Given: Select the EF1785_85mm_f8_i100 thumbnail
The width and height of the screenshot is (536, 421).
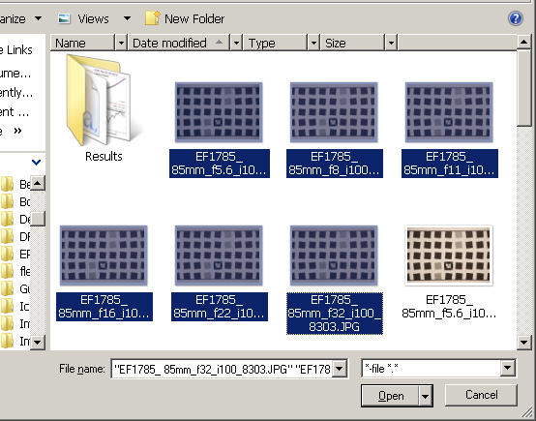Looking at the screenshot, I should (x=334, y=112).
